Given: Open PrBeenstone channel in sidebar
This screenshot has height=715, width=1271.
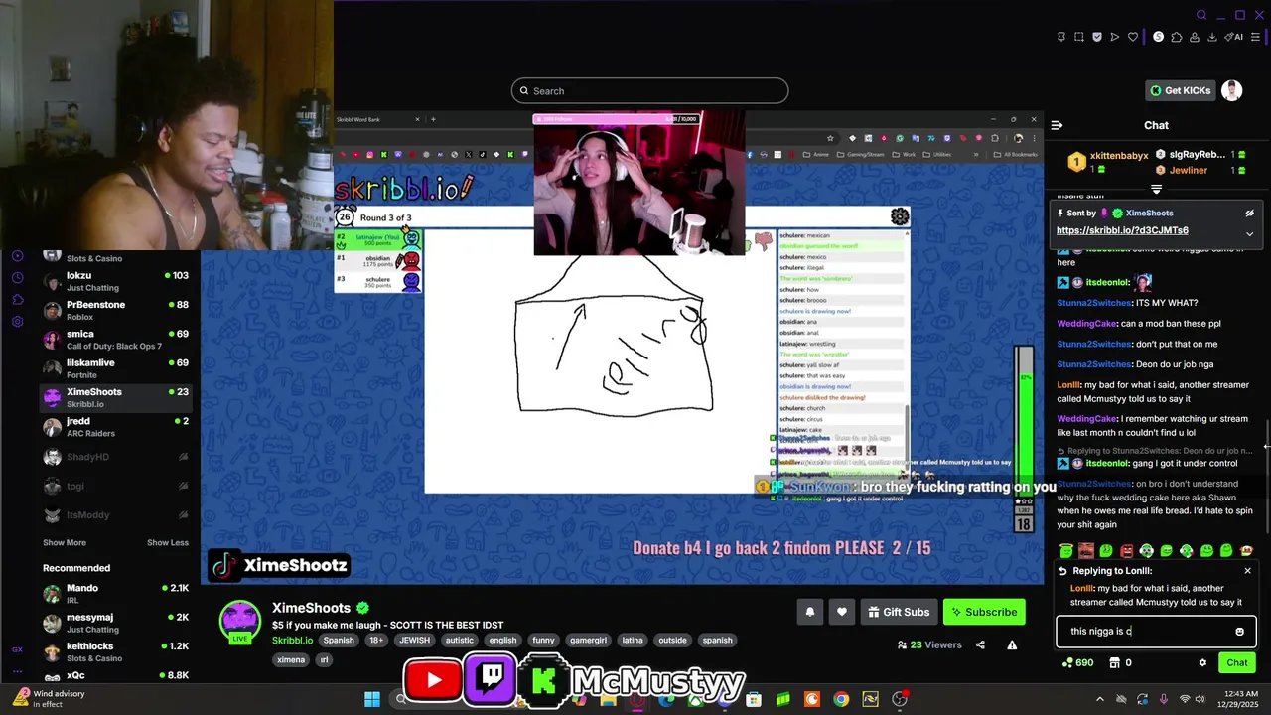Looking at the screenshot, I should pyautogui.click(x=117, y=310).
